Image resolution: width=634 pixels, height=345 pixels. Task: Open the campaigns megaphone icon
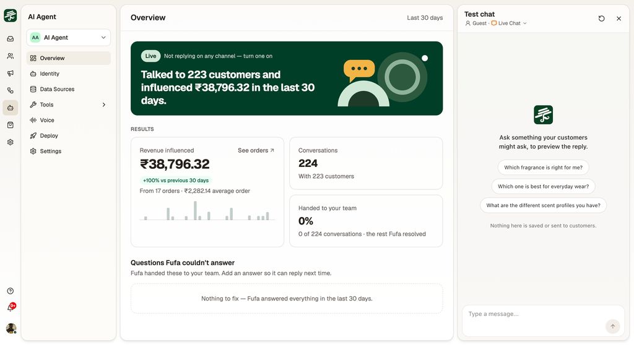[x=11, y=73]
